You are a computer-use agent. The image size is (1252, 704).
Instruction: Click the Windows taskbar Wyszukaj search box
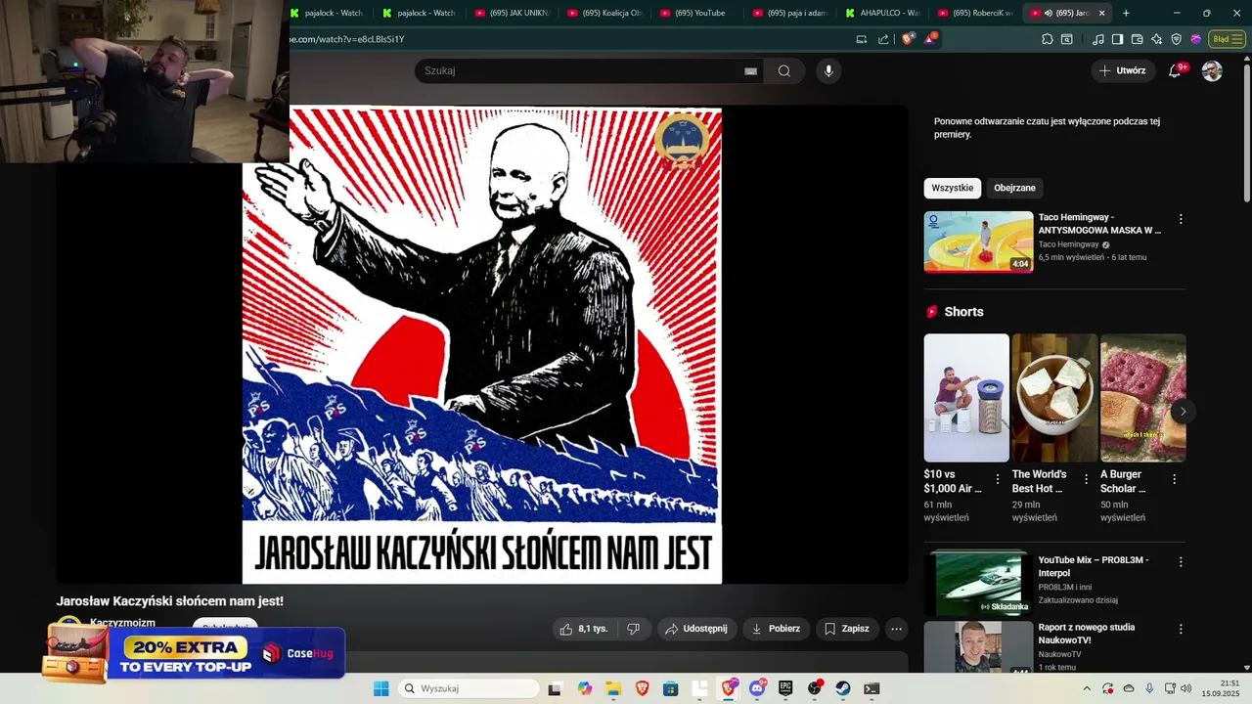469,688
